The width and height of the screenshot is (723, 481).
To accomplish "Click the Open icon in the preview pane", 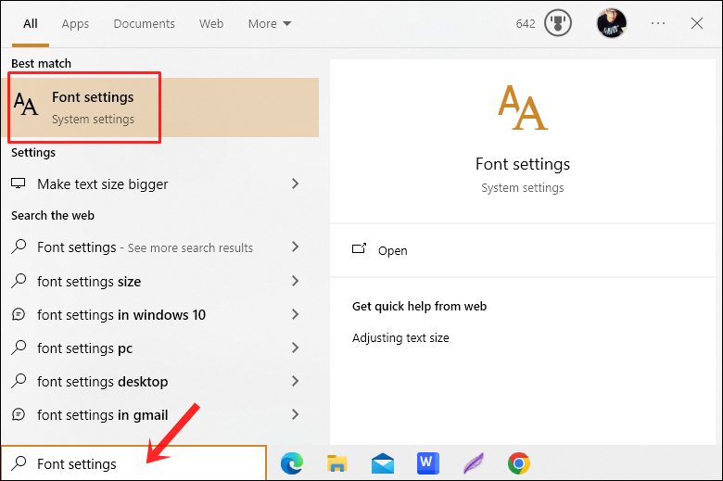I will 360,249.
